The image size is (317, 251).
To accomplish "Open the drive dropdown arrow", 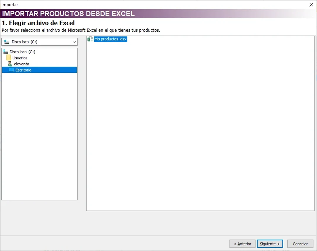I will point(74,42).
